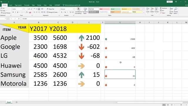Screen dimensions: 188x106
Task: Apply accounting format with dollar icon
Action: point(62,12)
